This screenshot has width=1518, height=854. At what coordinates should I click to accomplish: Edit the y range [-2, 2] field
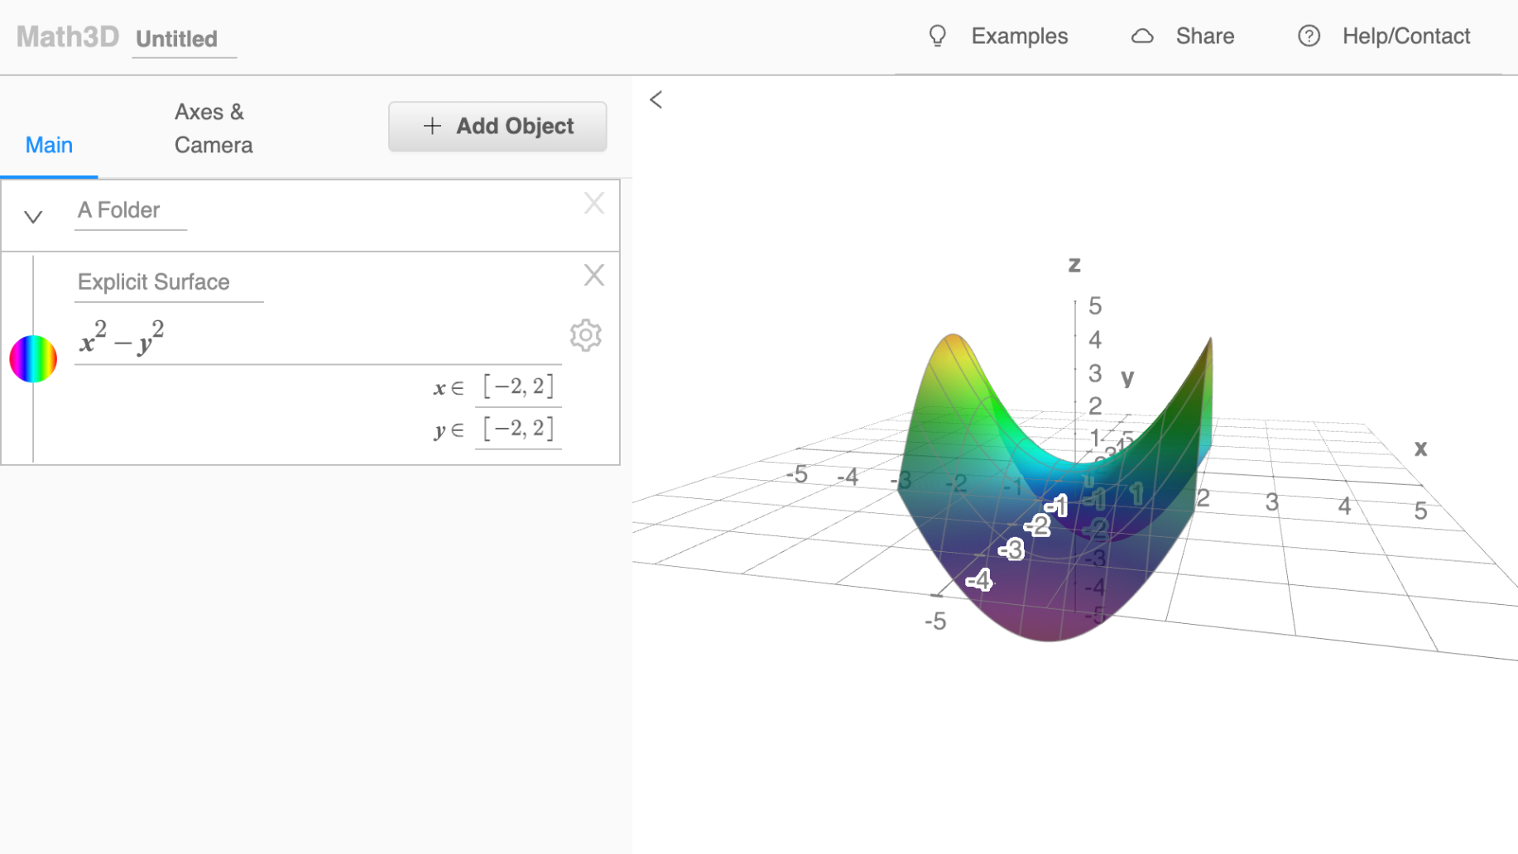518,429
